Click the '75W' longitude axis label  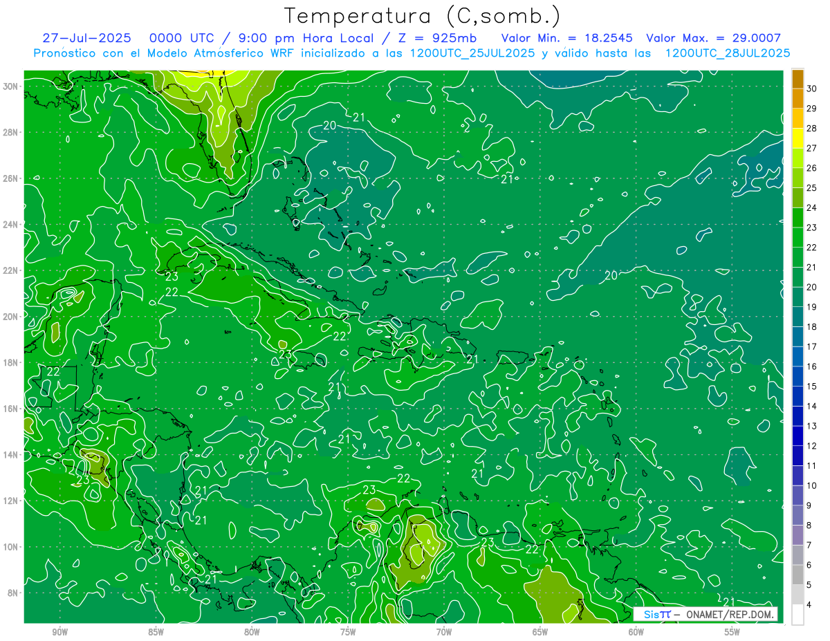[x=348, y=631]
